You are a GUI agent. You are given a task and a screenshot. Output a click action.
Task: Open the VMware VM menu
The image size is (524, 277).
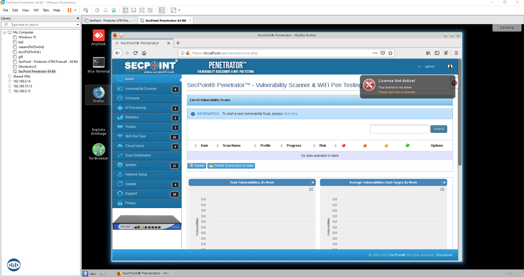[x=36, y=10]
